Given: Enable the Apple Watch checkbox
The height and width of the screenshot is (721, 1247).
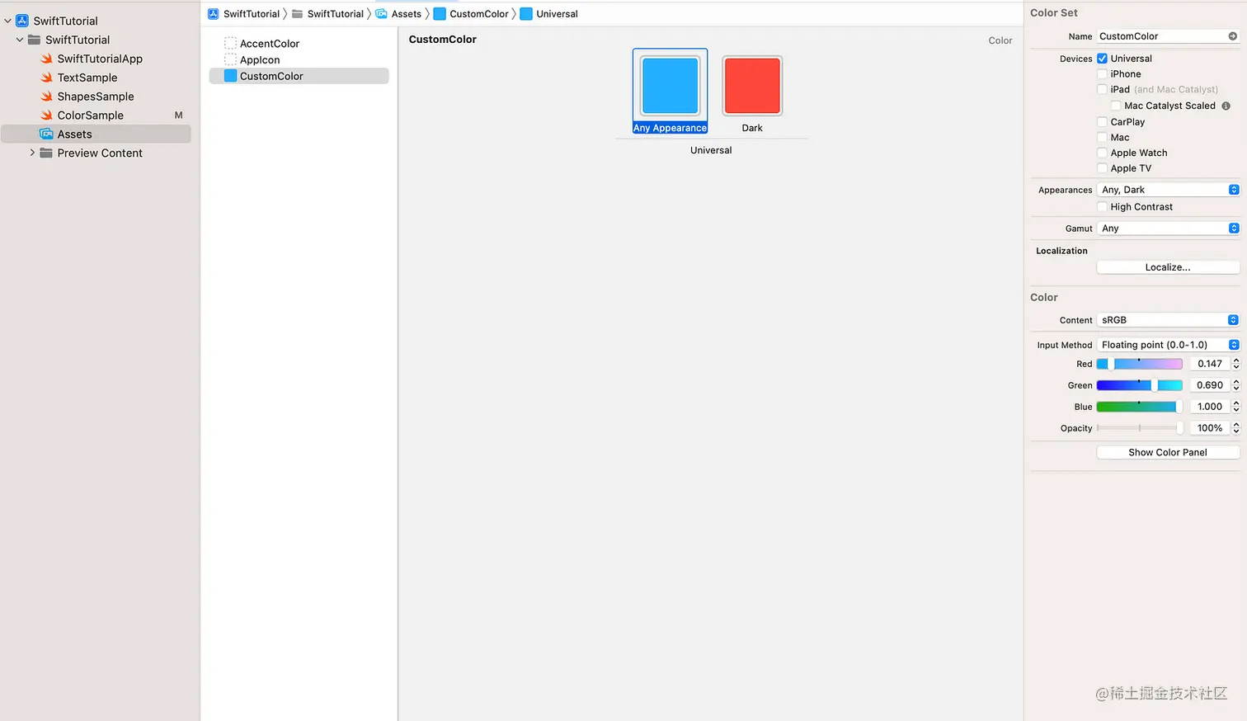Looking at the screenshot, I should pos(1103,153).
